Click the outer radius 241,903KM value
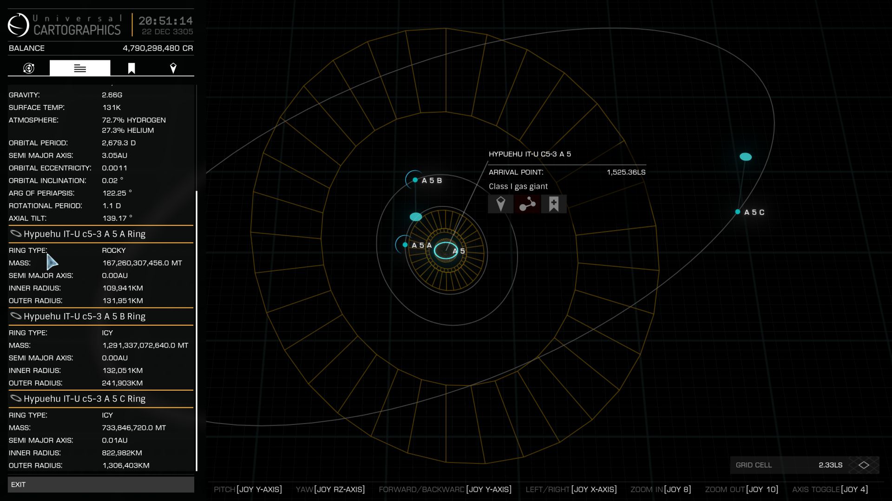Viewport: 892px width, 501px height. [122, 383]
